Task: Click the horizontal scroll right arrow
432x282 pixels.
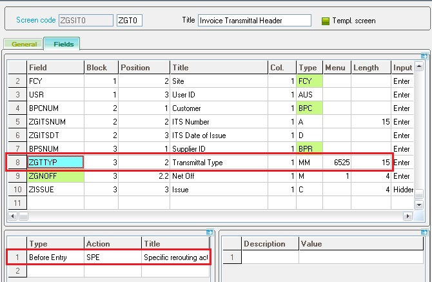Action: coord(407,216)
